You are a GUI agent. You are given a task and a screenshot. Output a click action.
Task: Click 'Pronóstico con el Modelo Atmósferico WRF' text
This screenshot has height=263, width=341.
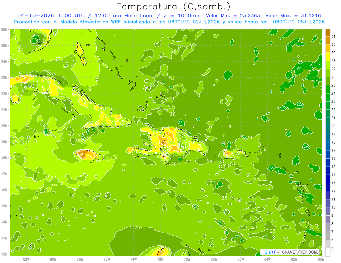pos(67,22)
